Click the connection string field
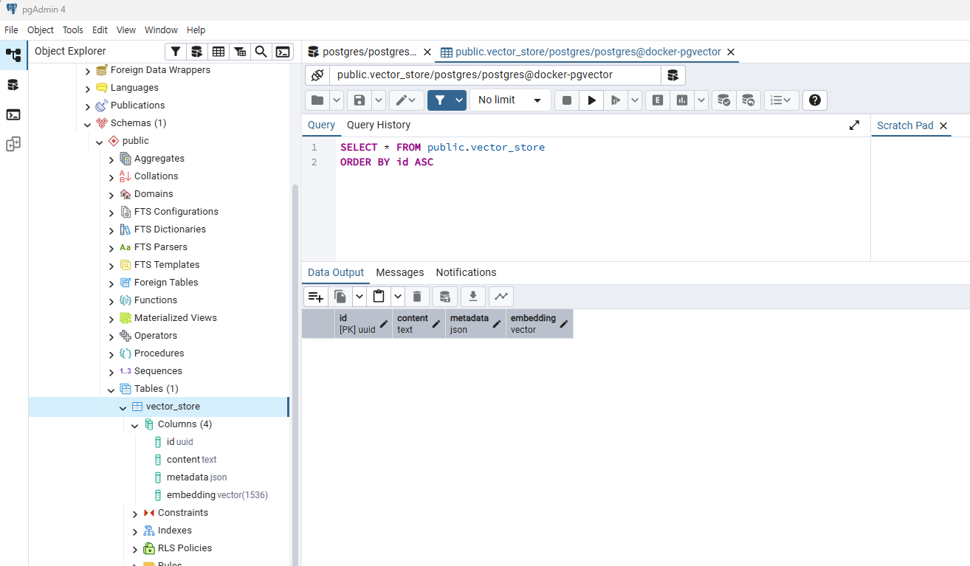970x566 pixels. pos(495,75)
